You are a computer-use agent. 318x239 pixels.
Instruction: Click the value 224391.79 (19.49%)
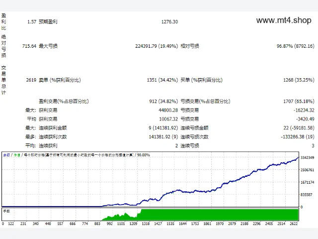pyautogui.click(x=157, y=46)
